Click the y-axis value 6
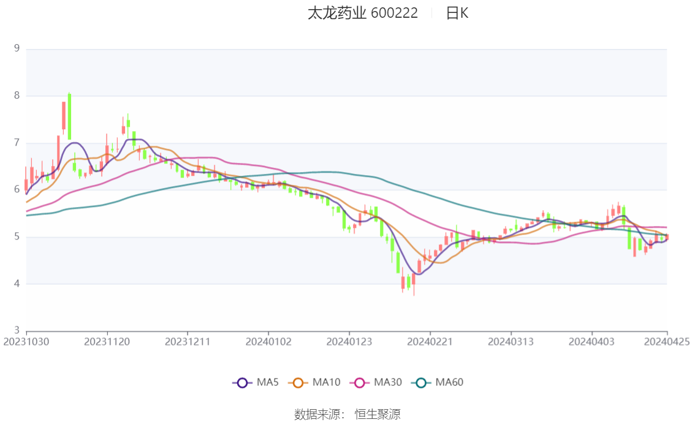 [17, 189]
